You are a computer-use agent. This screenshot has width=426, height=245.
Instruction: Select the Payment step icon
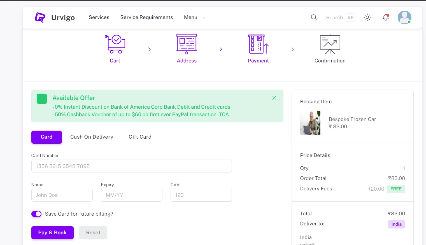(258, 44)
